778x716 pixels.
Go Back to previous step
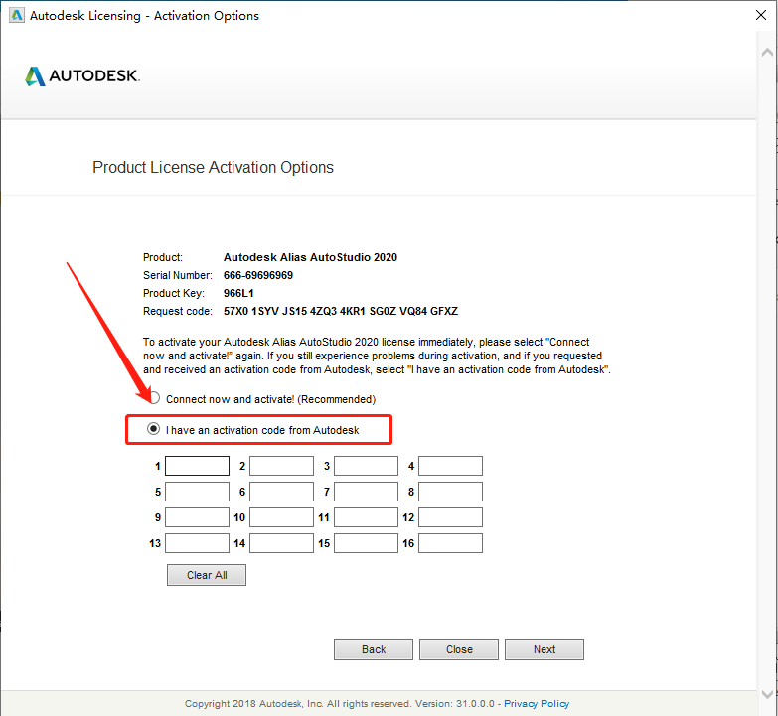tap(374, 649)
